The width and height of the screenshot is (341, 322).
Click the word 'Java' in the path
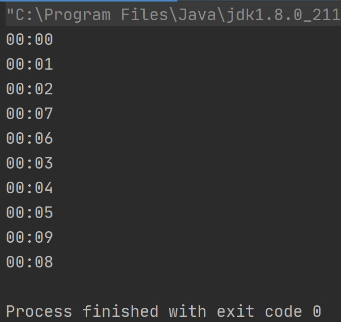point(197,15)
